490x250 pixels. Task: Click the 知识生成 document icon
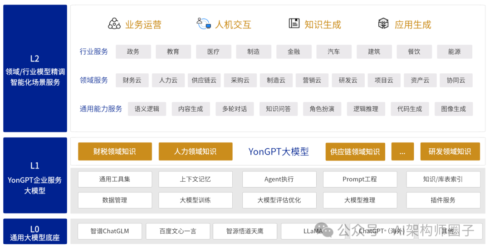pos(294,24)
